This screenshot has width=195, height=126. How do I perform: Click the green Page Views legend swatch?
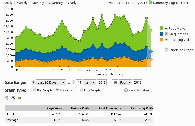point(161,28)
